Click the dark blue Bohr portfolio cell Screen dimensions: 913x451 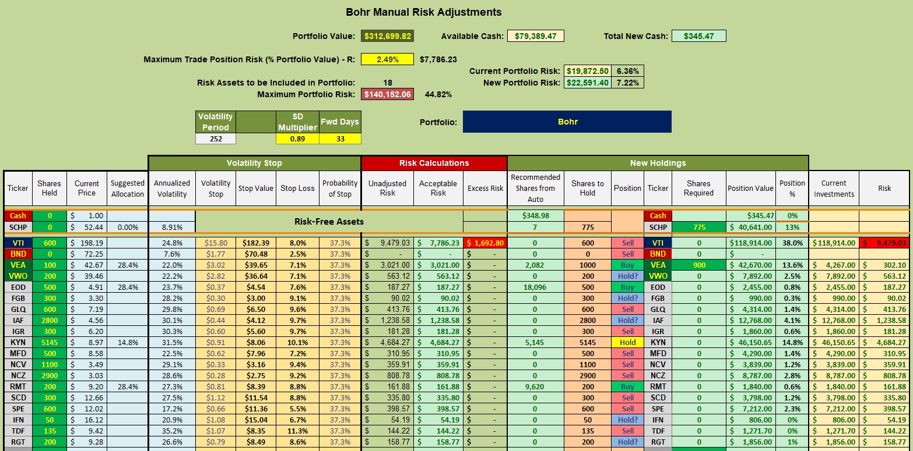tap(567, 122)
